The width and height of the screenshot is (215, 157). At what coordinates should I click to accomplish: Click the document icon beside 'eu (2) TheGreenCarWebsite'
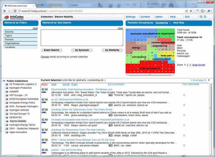click(x=43, y=99)
